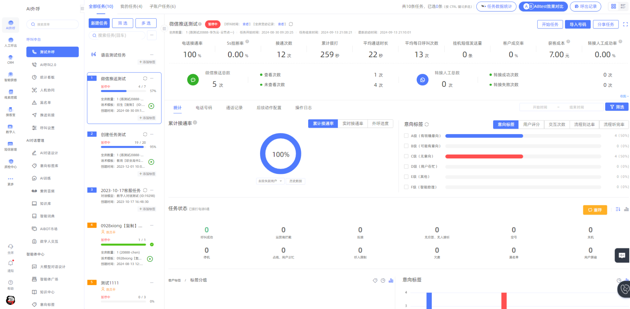
Task: Click the sort icon in 任务状态
Action: pyautogui.click(x=618, y=209)
